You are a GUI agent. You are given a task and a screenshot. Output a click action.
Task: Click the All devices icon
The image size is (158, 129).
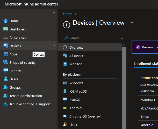tap(65, 56)
